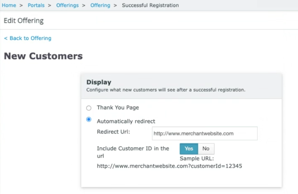Return via Back to Offering link
The width and height of the screenshot is (298, 194).
[28, 38]
